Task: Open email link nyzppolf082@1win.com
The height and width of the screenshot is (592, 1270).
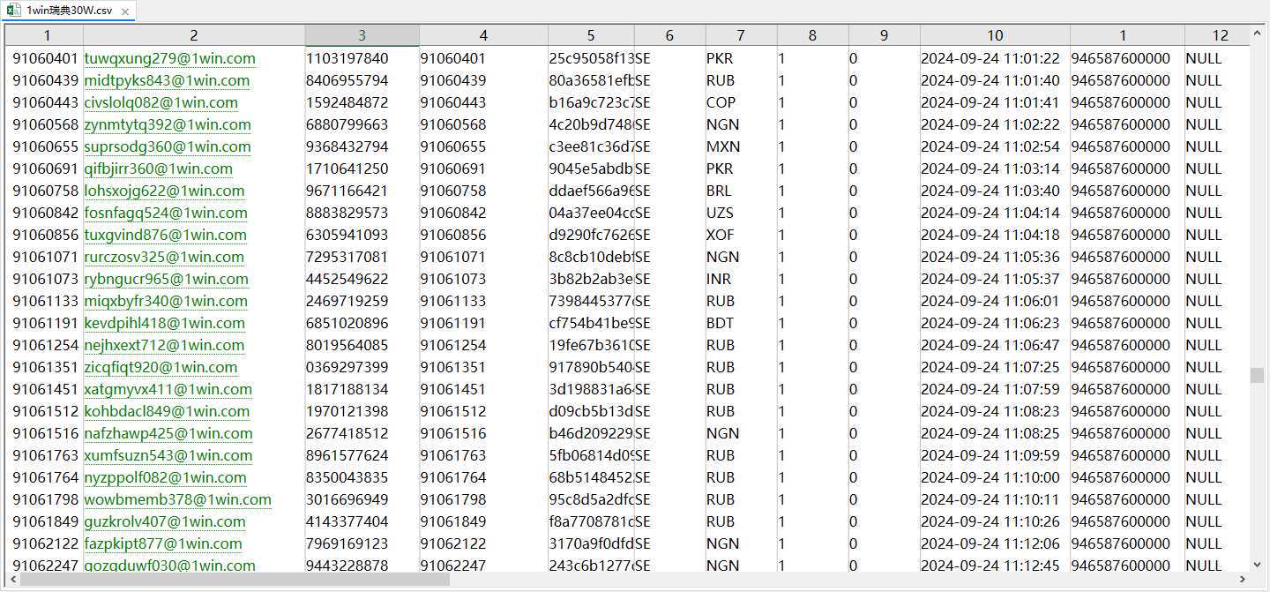Action: pyautogui.click(x=166, y=477)
